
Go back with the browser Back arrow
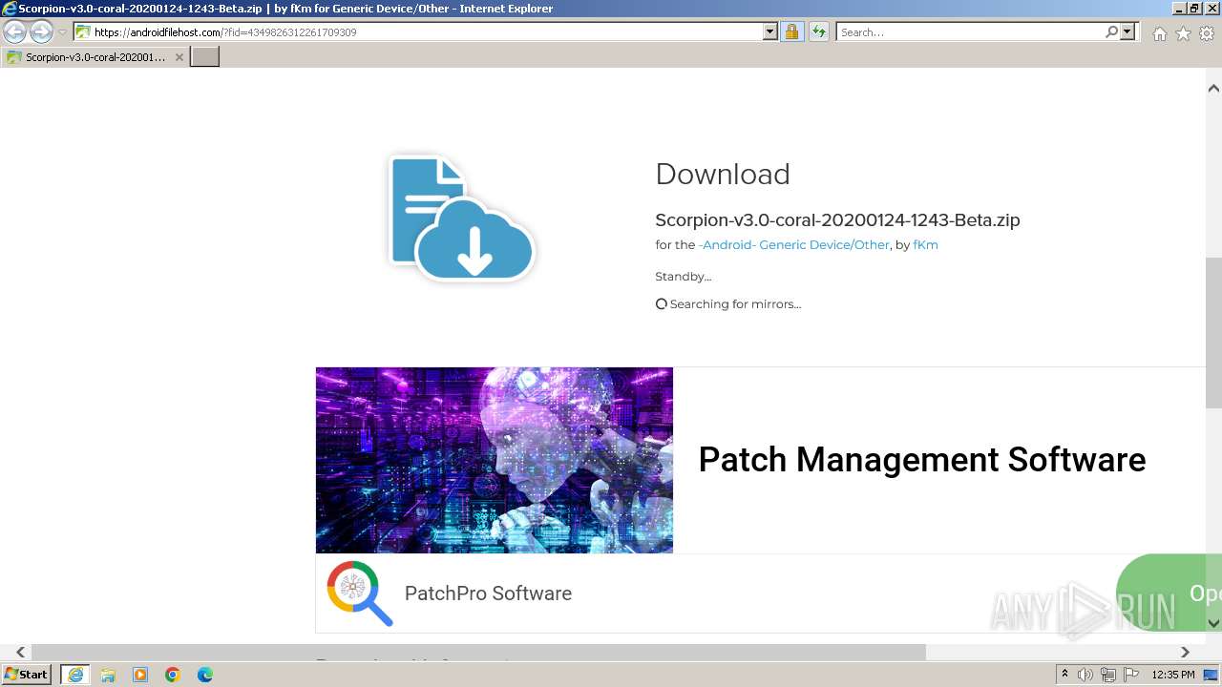click(15, 31)
